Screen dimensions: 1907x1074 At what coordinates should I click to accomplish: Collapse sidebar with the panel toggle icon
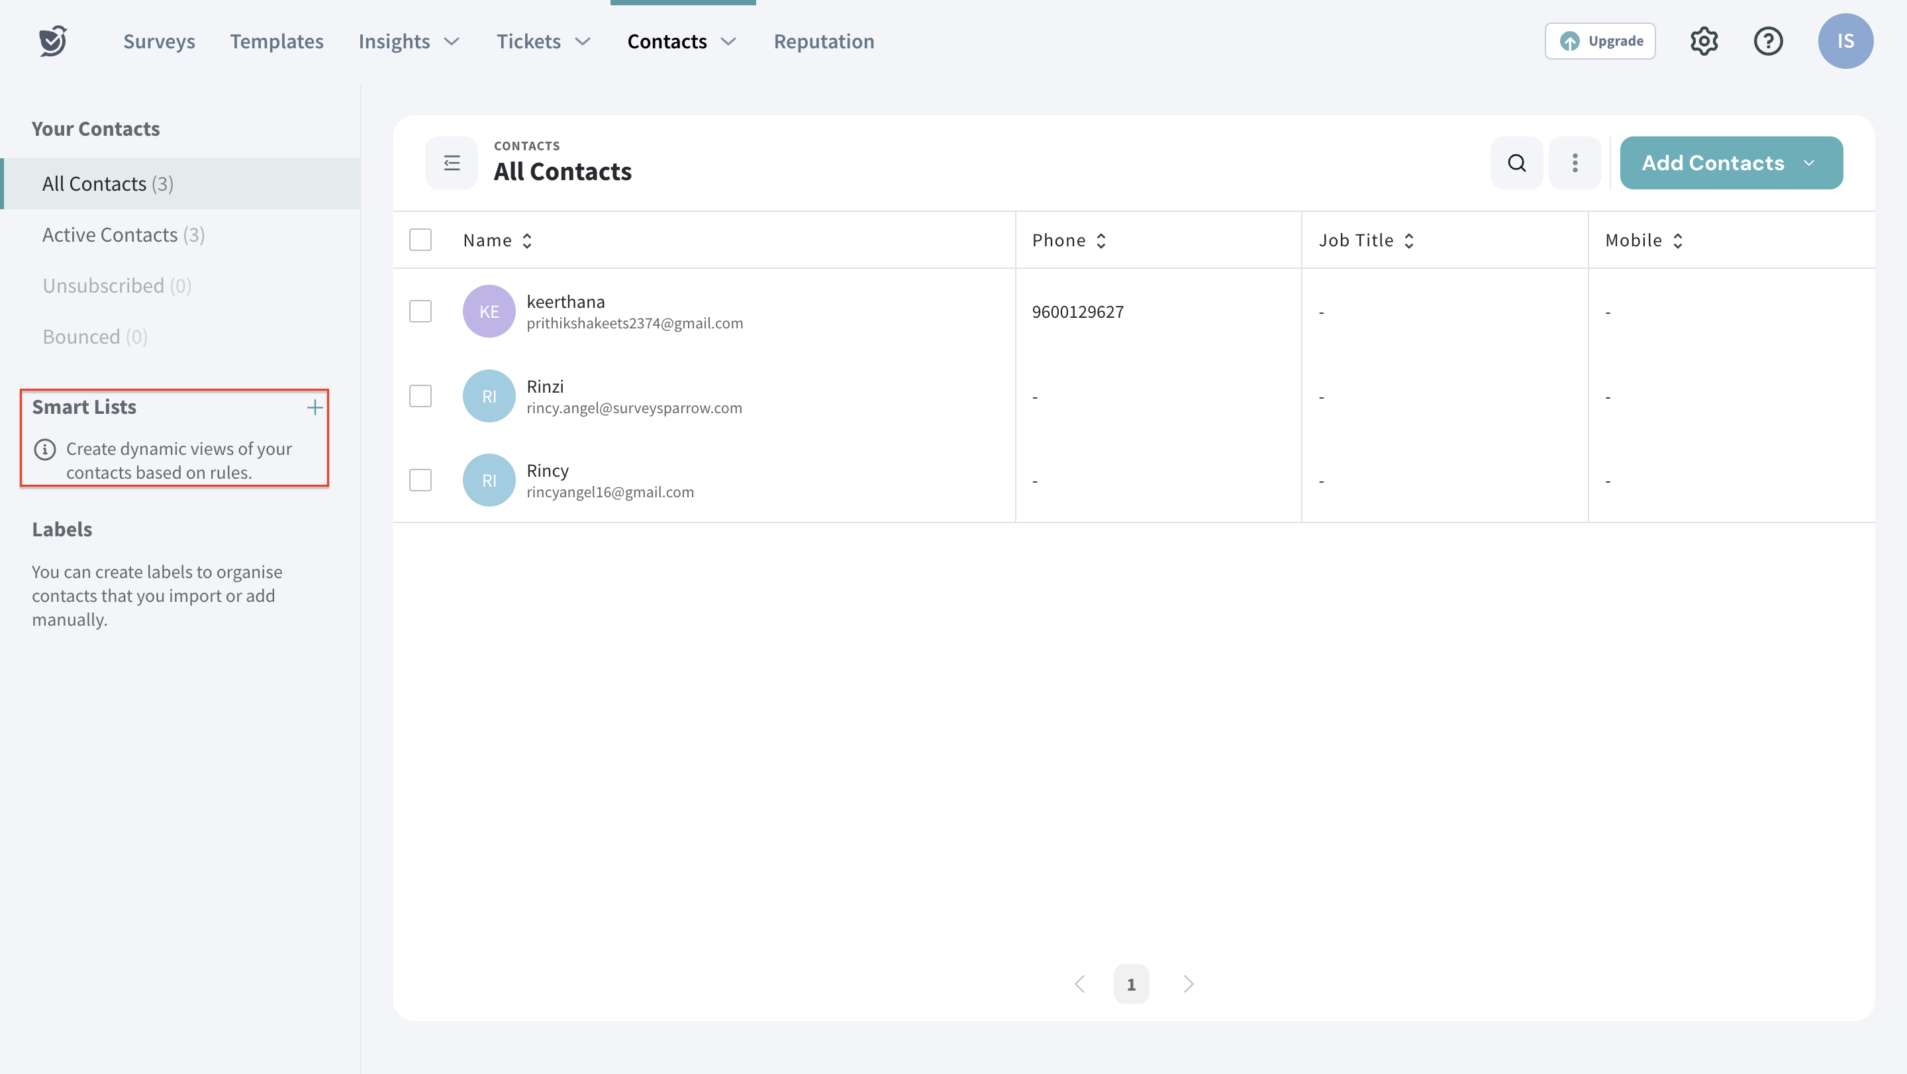452,163
